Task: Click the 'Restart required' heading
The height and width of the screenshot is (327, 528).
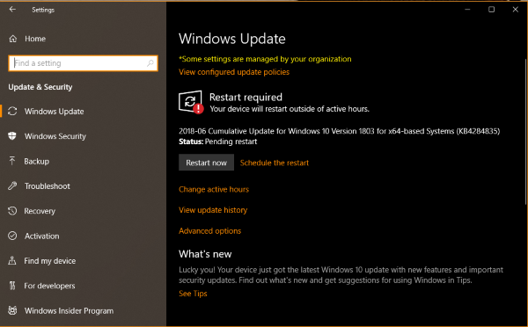Action: tap(246, 97)
